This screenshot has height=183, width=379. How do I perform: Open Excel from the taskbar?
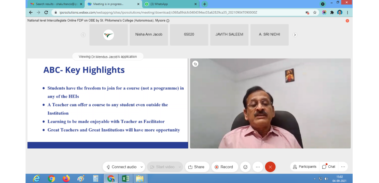click(x=126, y=178)
